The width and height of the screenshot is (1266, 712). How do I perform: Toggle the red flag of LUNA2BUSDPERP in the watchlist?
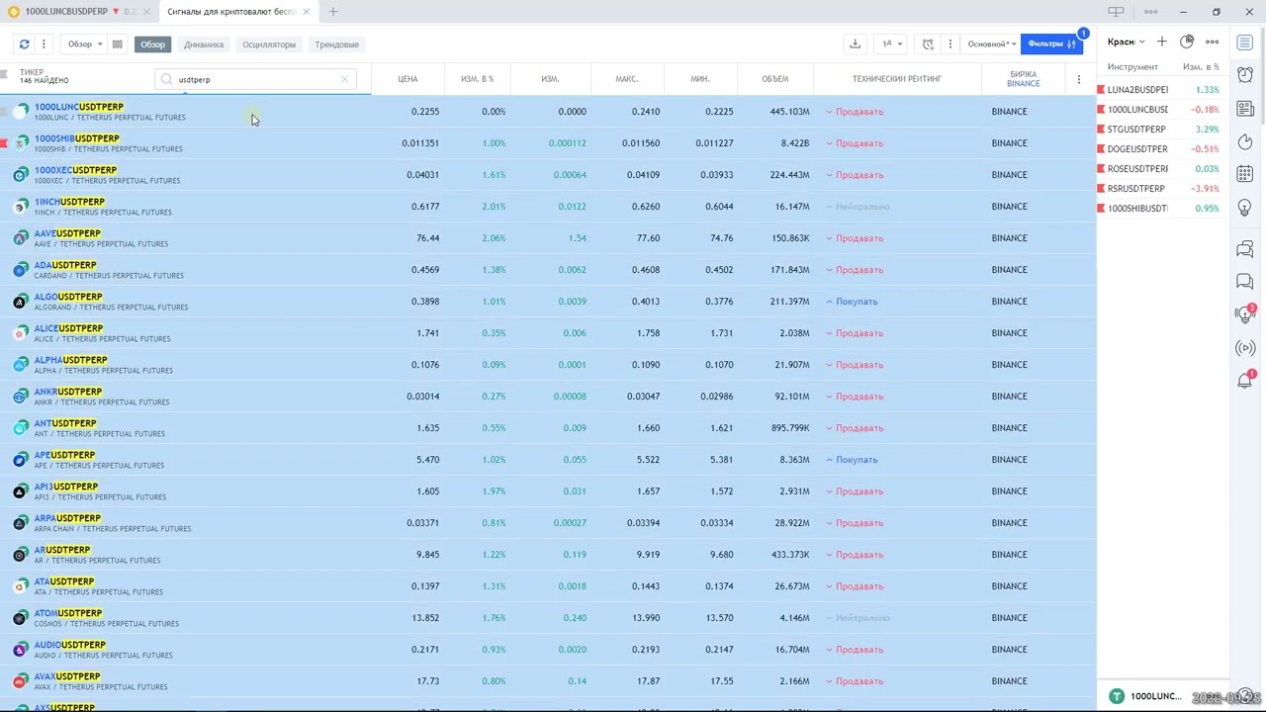tap(1102, 90)
